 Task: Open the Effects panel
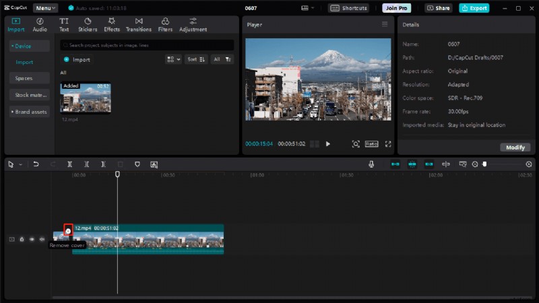[112, 25]
